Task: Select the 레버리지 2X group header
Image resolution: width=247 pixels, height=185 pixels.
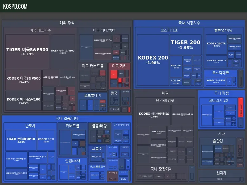Action: pyautogui.click(x=218, y=101)
